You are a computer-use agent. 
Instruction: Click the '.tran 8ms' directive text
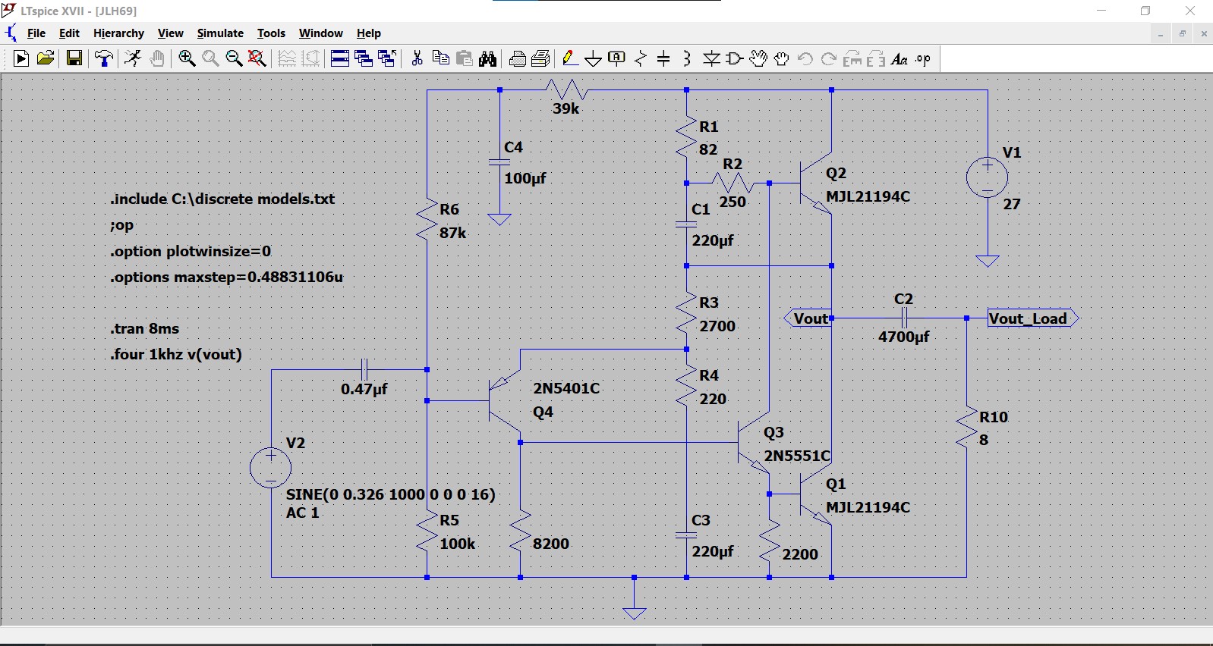145,328
